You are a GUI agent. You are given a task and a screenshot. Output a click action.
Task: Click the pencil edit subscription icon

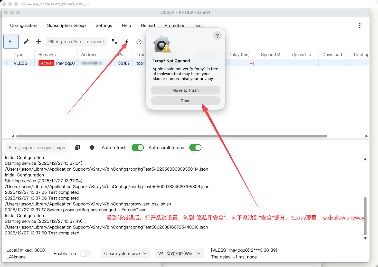[26, 42]
